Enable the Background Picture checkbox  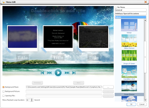[x=4, y=91]
